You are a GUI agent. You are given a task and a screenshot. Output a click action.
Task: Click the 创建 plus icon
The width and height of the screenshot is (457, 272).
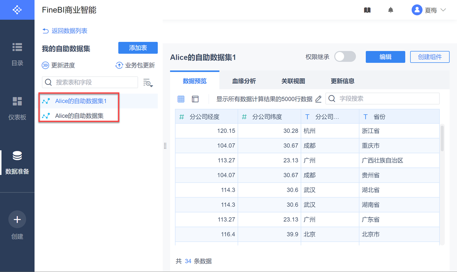coord(17,220)
